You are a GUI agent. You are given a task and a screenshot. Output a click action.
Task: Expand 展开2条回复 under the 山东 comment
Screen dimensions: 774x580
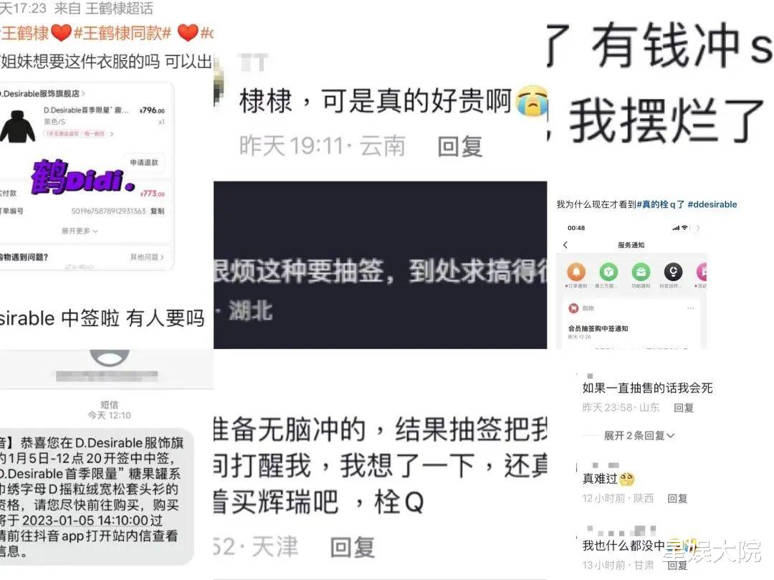click(639, 435)
